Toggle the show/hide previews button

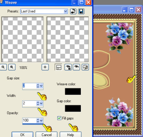pyautogui.click(x=58, y=67)
